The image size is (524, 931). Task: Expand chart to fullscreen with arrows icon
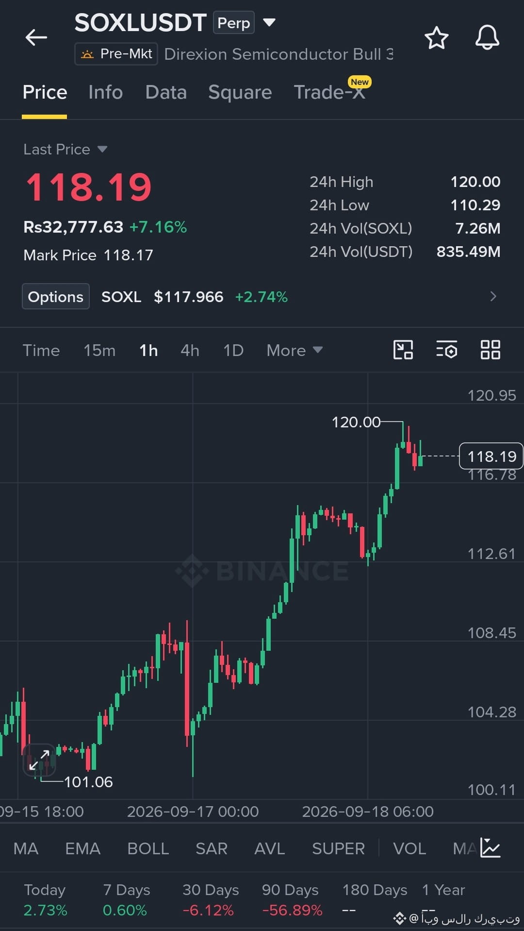(39, 760)
